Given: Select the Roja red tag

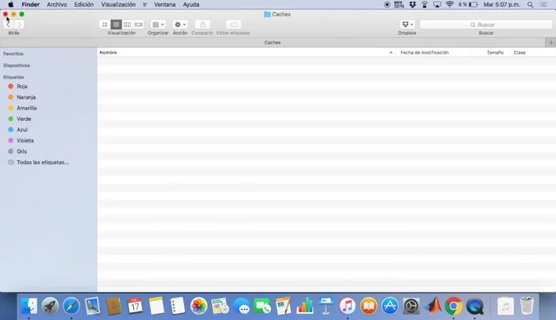Looking at the screenshot, I should (x=22, y=86).
